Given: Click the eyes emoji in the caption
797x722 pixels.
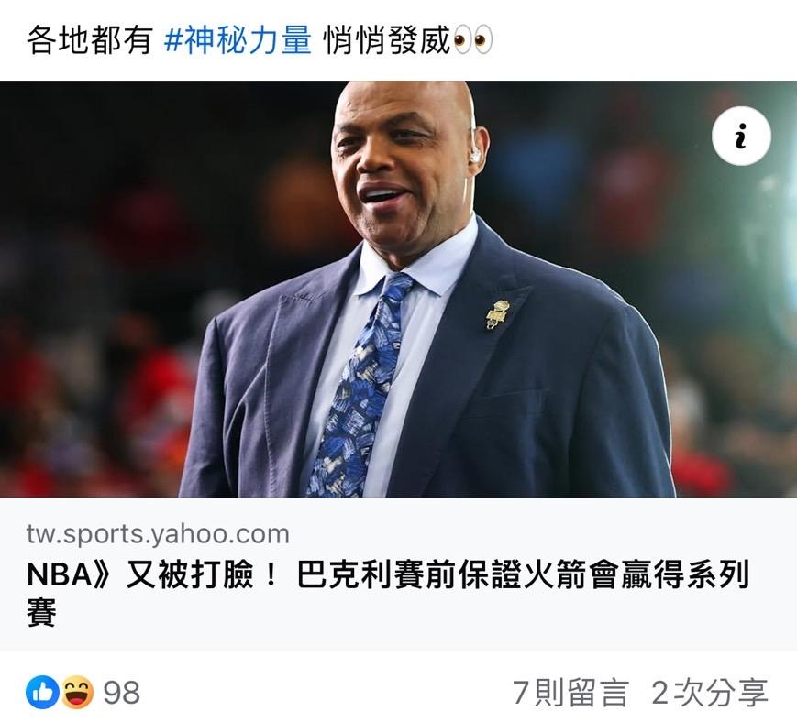Looking at the screenshot, I should [472, 40].
